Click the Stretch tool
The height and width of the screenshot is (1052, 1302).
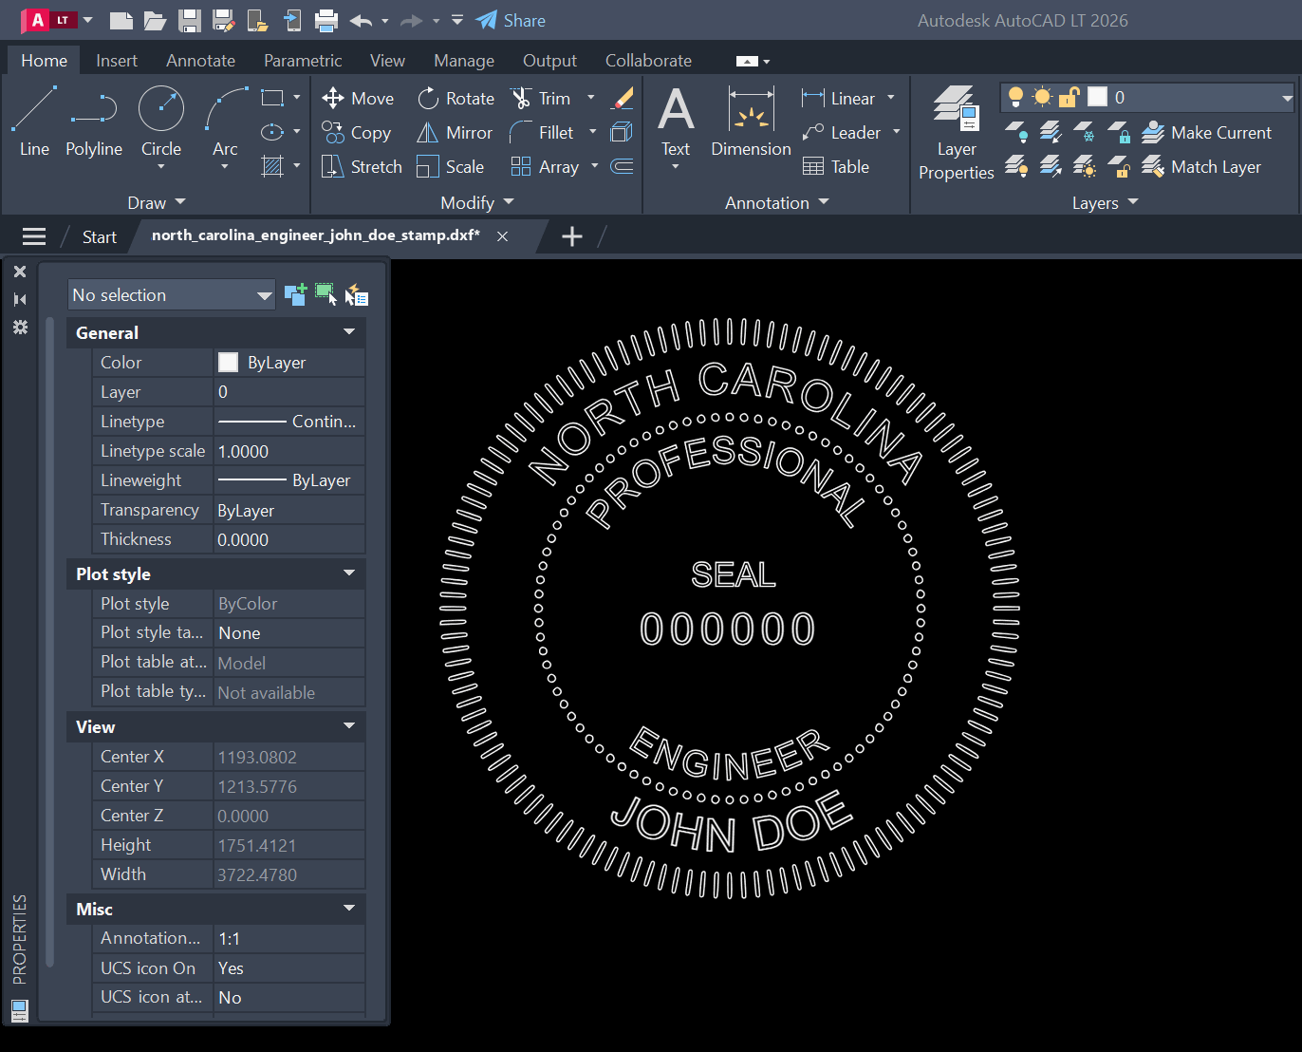[x=362, y=167]
